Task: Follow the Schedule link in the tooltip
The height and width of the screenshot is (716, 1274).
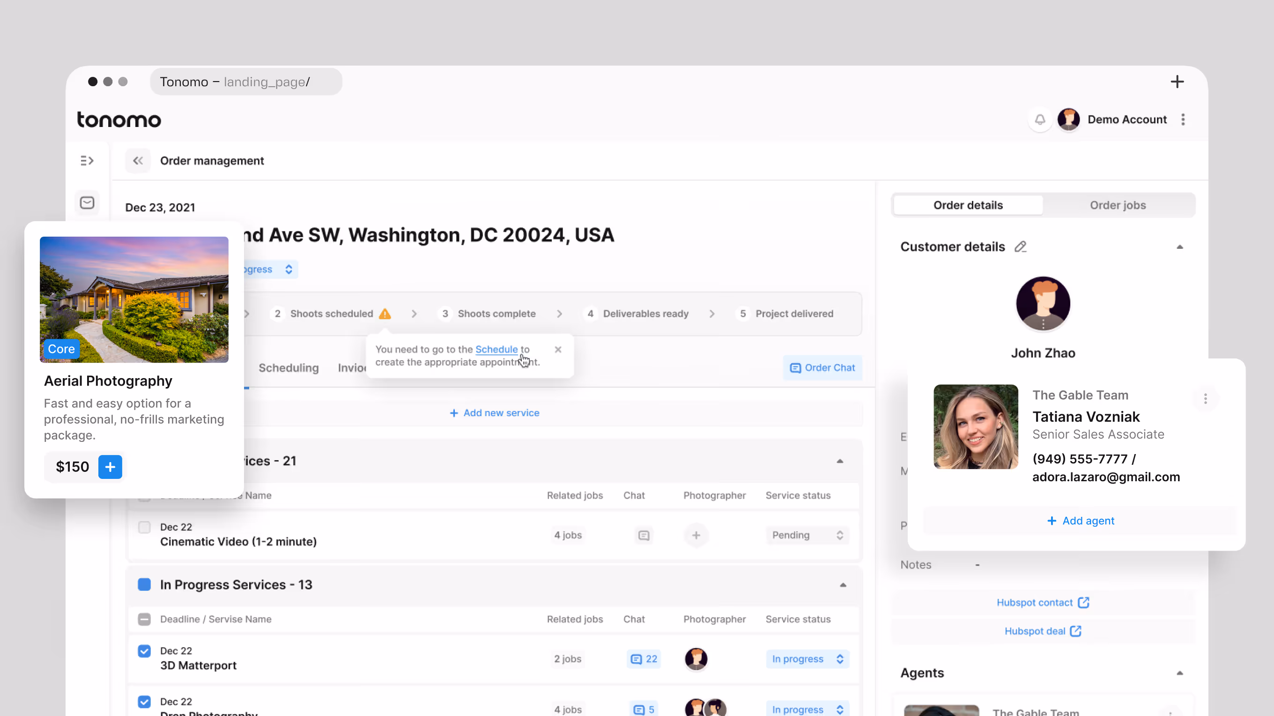Action: pos(496,349)
